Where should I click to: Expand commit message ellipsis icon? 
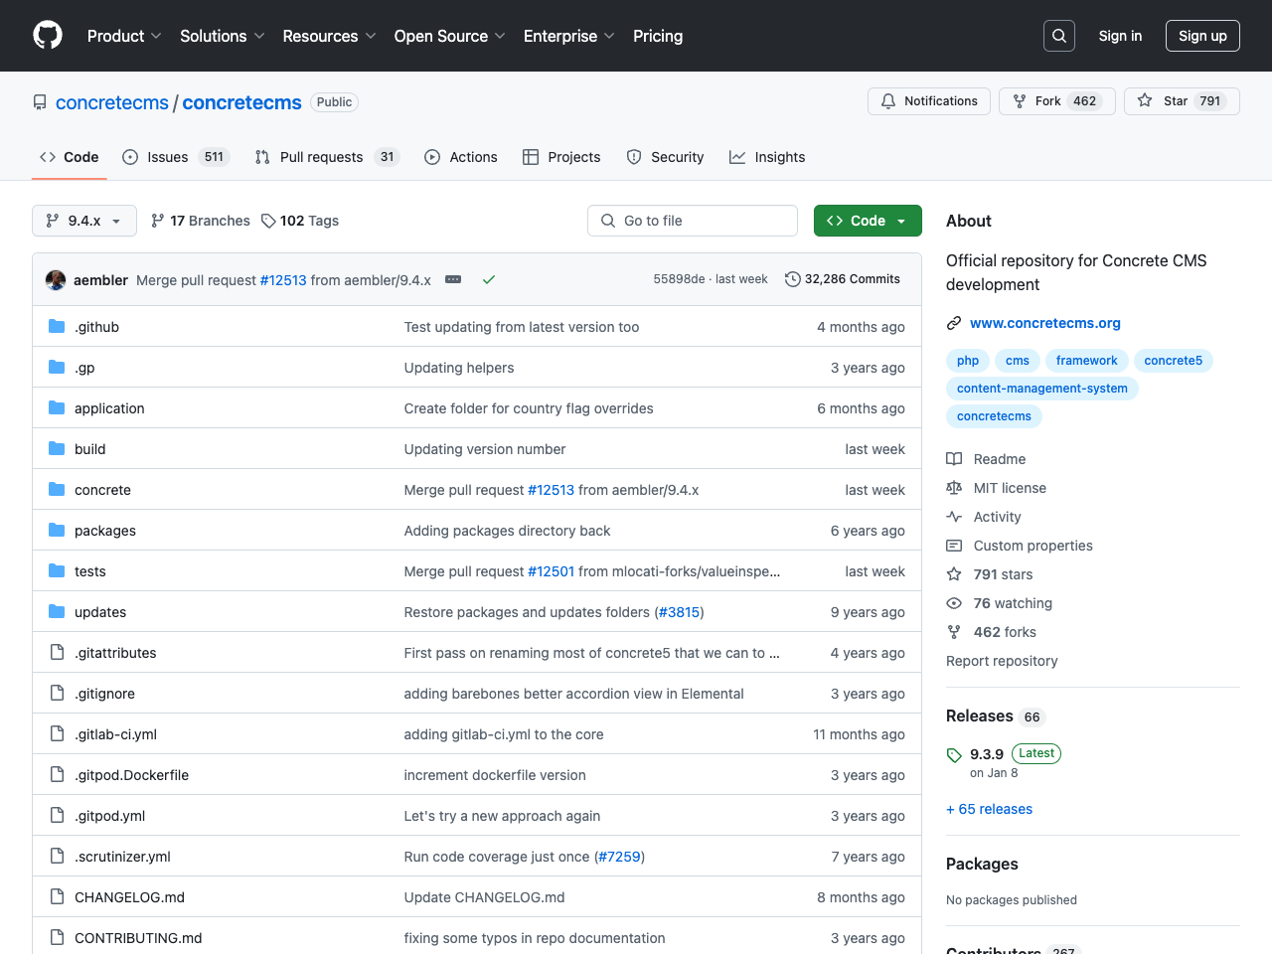[x=453, y=280]
